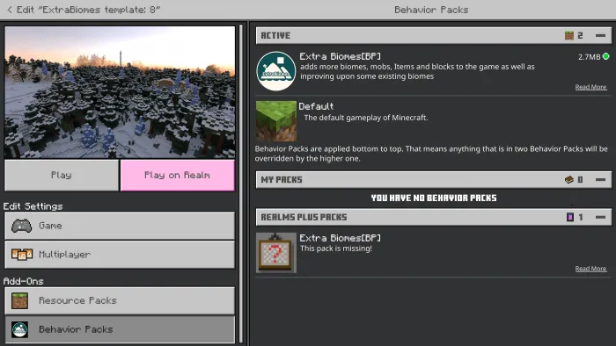Go back using the arrow beside Edit title
The height and width of the screenshot is (346, 616).
click(10, 10)
